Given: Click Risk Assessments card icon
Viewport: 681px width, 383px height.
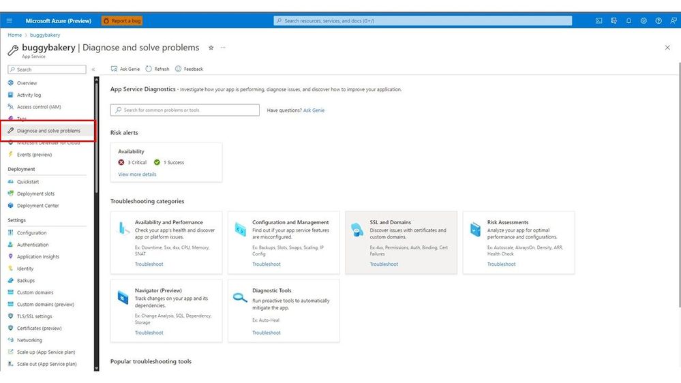Looking at the screenshot, I should point(476,229).
